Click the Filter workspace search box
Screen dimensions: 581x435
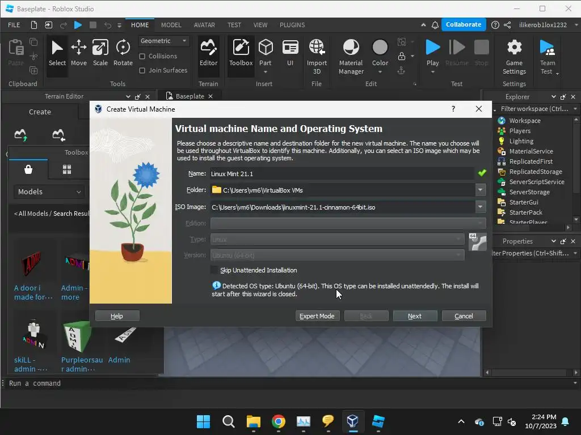(534, 109)
